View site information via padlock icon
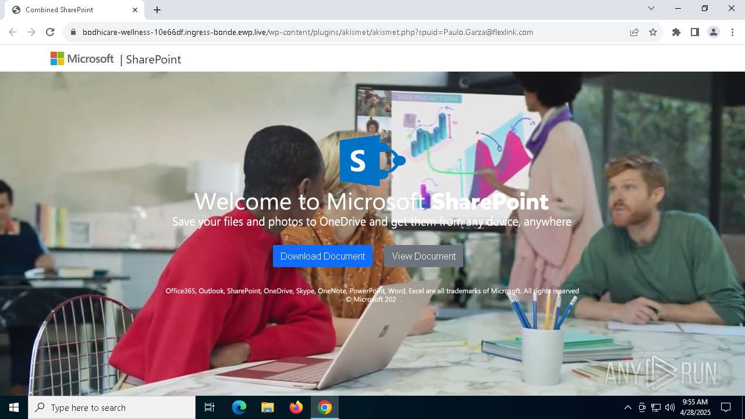Screen dimensions: 745x419 tap(73, 32)
